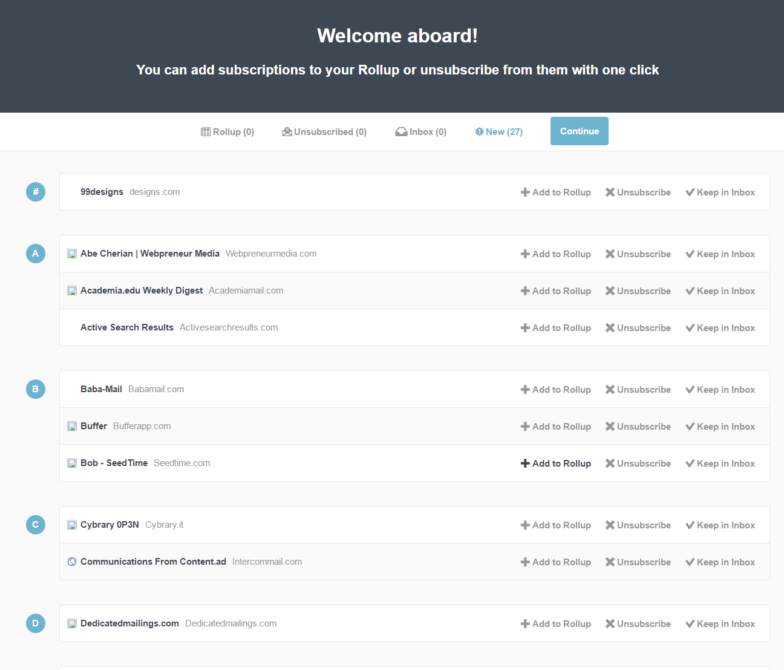The width and height of the screenshot is (784, 670).
Task: Click the Dedicatedmailings.com sender logo icon
Action: (x=72, y=624)
